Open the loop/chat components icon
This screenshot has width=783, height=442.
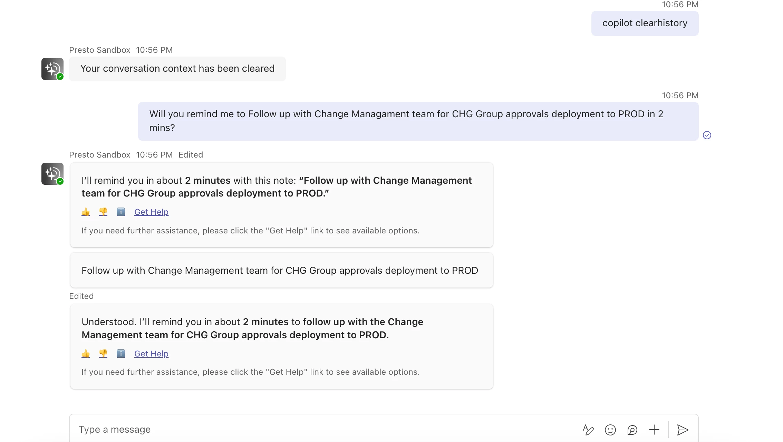632,430
